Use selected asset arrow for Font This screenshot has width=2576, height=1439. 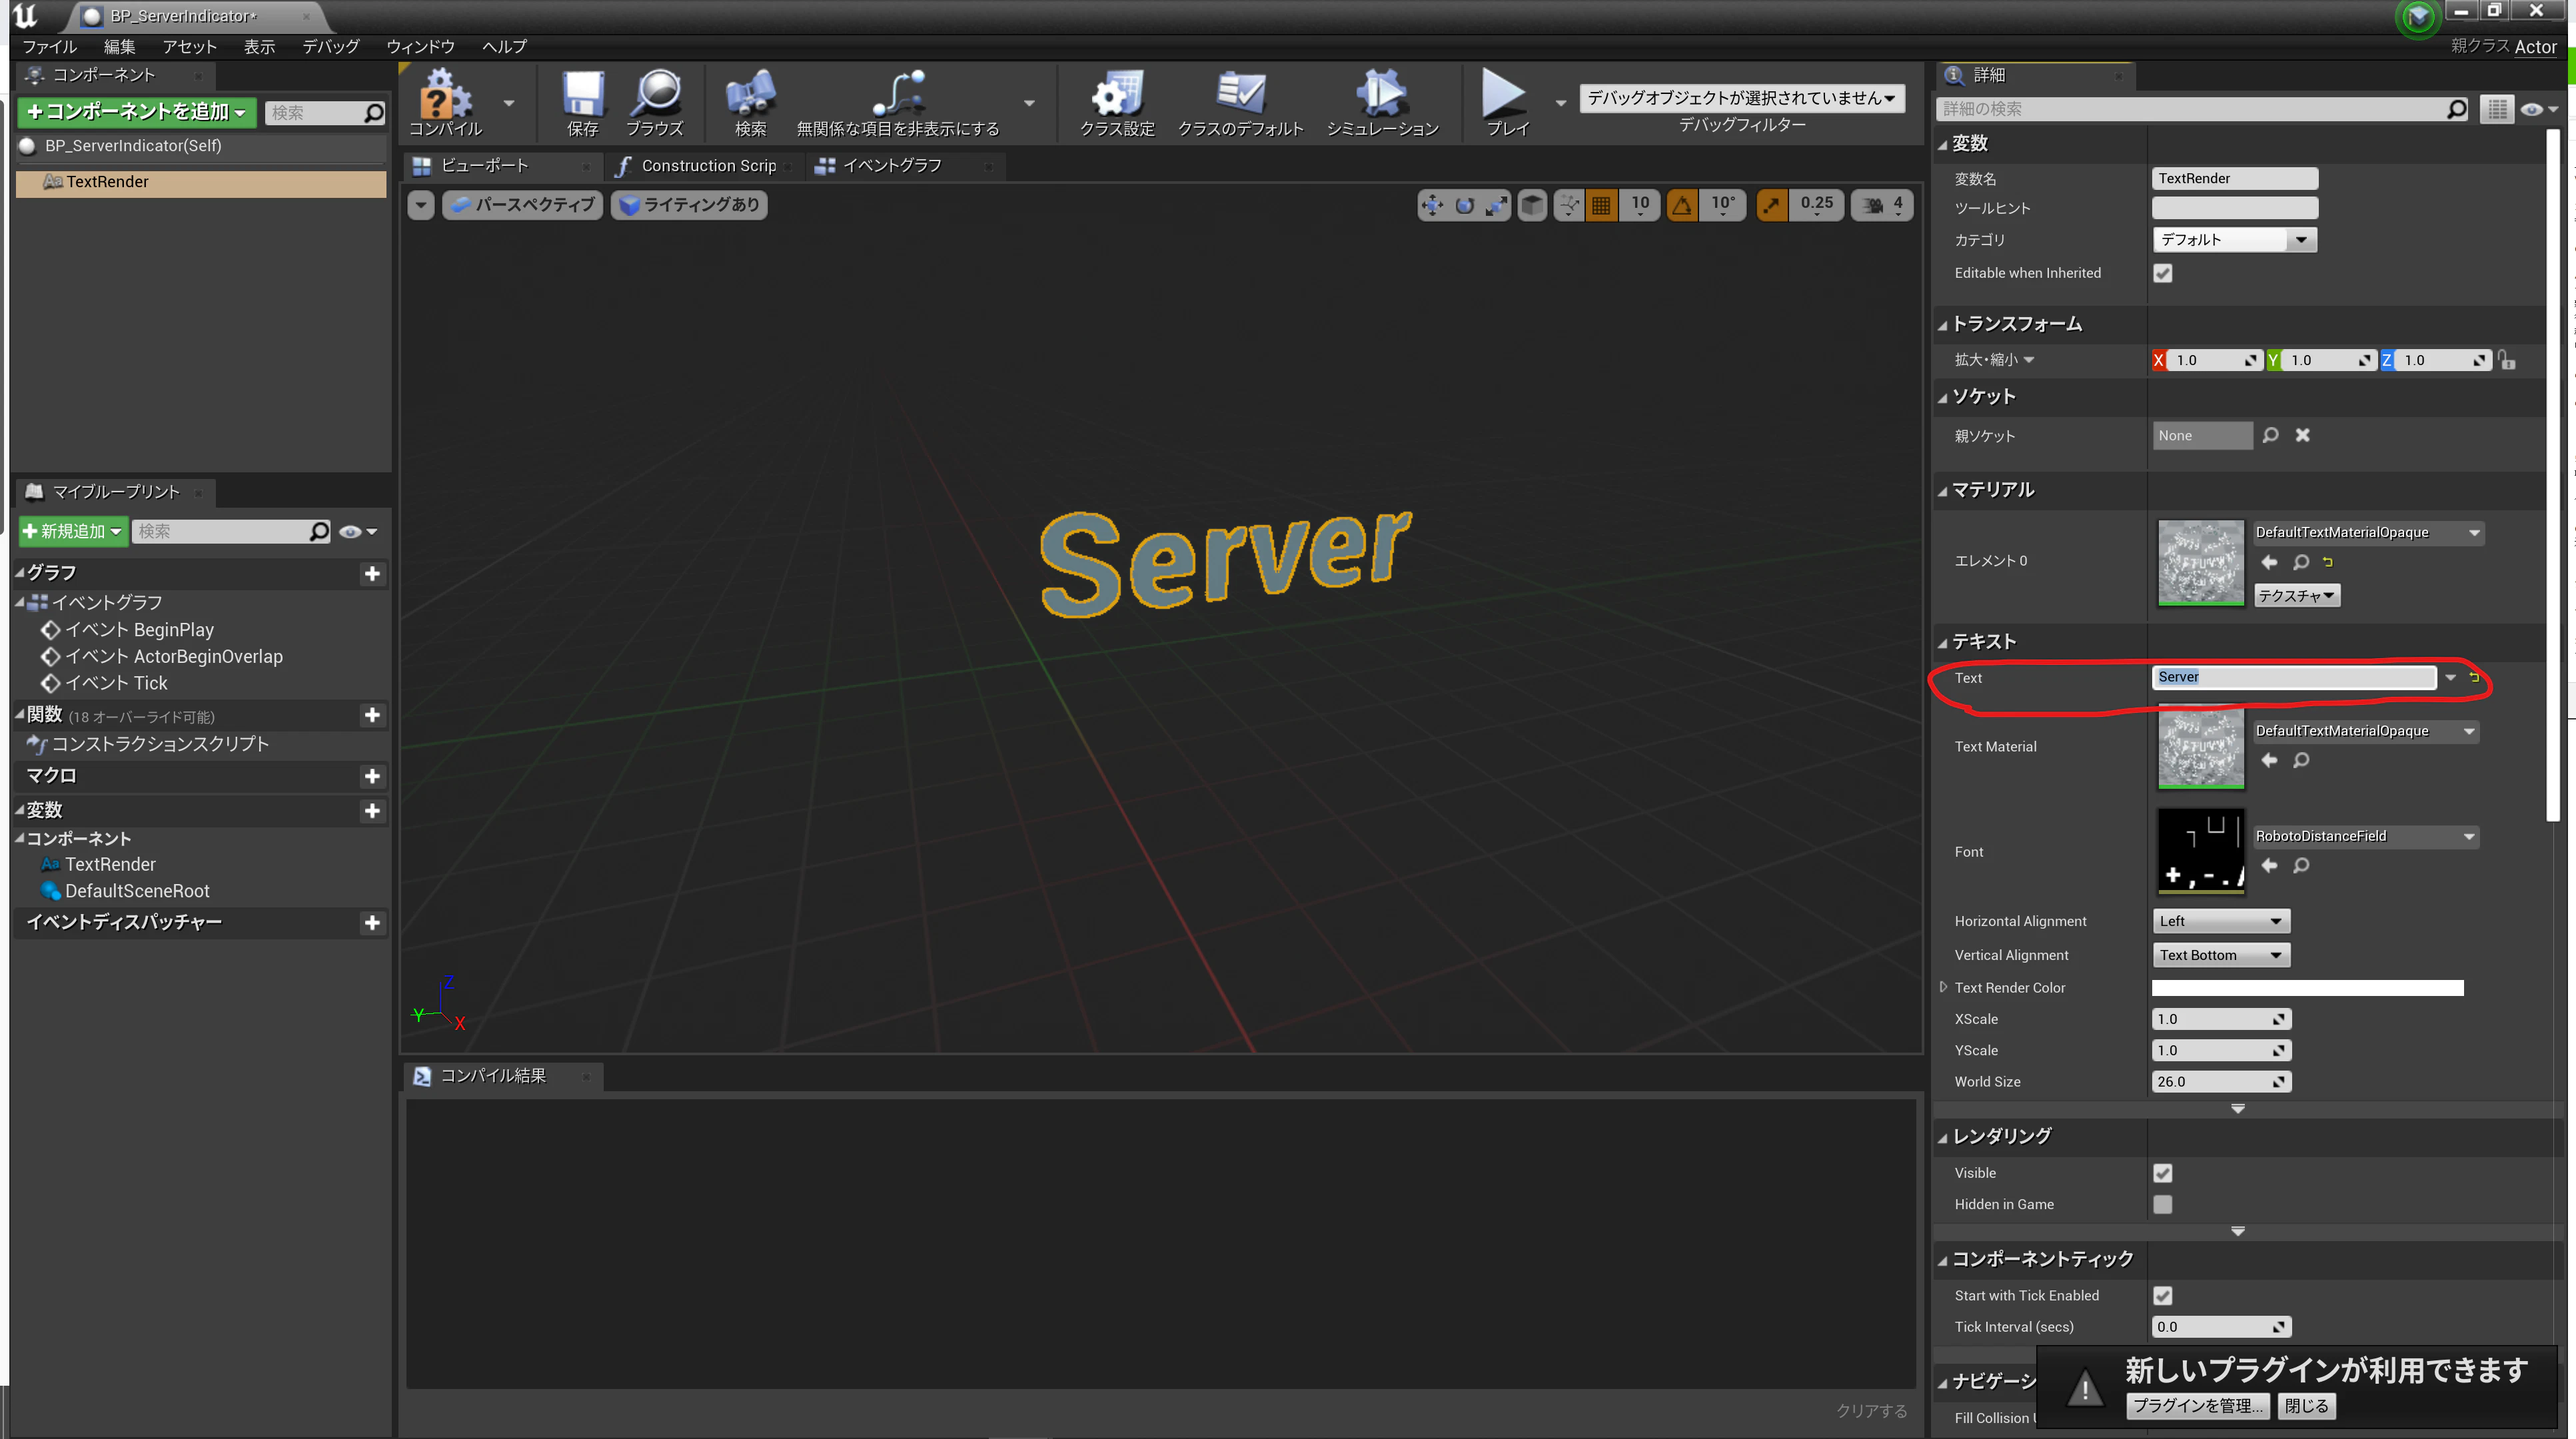pyautogui.click(x=2269, y=865)
